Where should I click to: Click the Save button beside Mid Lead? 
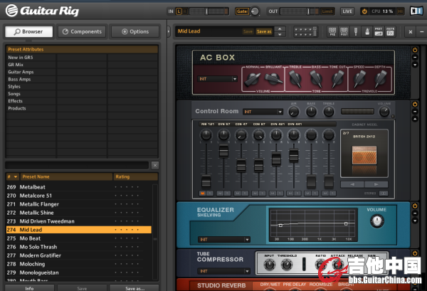click(248, 31)
